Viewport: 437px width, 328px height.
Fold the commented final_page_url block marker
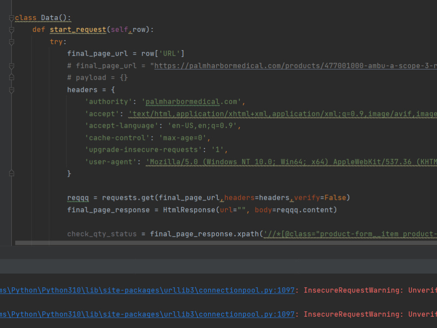[11, 66]
